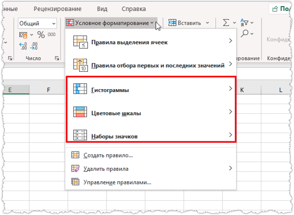The image size is (294, 215).
Task: Open the Гистограммы submenu
Action: [x=151, y=90]
